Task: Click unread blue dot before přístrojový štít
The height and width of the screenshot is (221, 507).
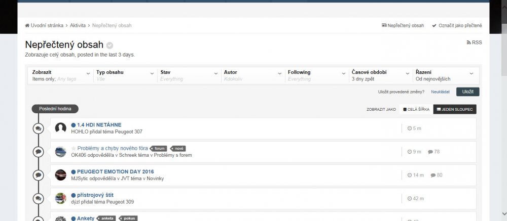Action: [x=74, y=195]
